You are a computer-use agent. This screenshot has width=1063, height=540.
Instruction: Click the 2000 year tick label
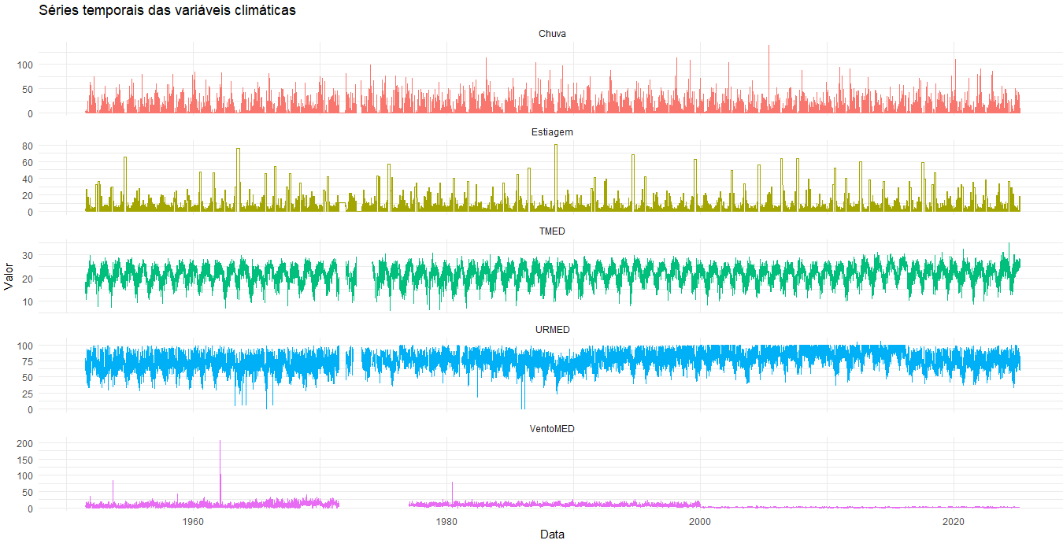[700, 521]
